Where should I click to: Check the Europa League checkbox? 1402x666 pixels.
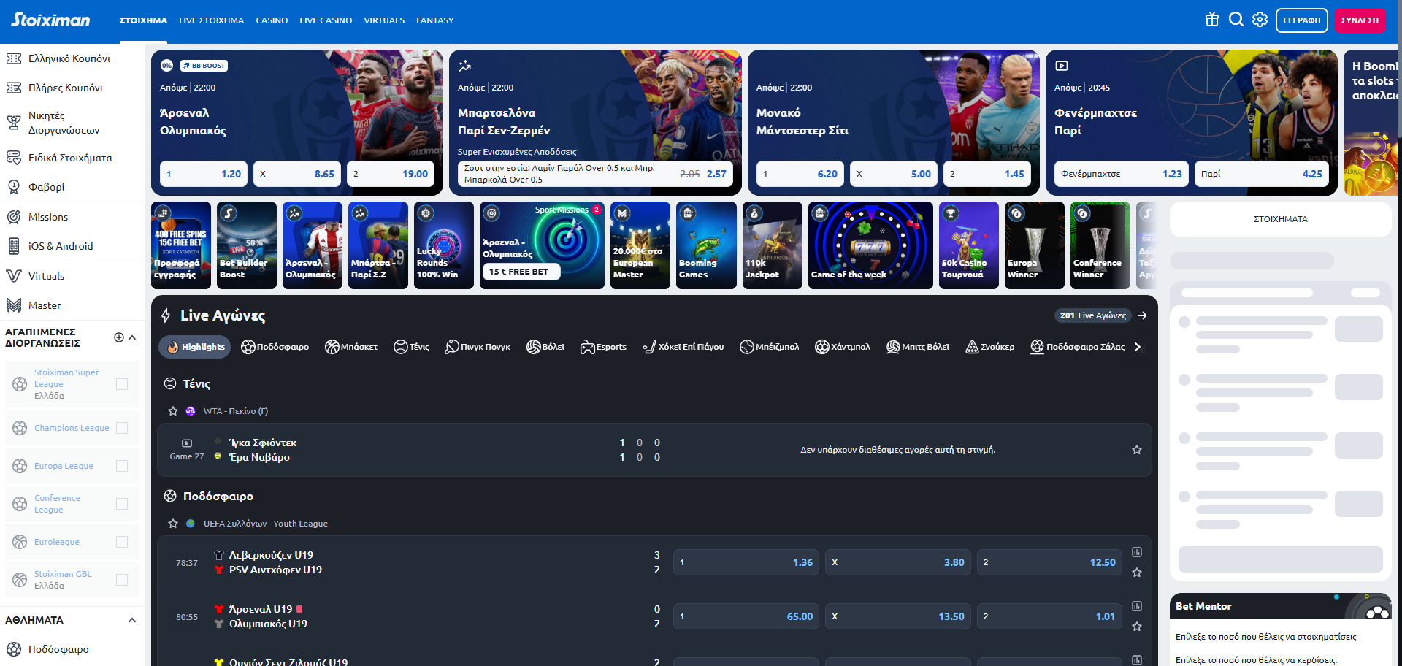click(122, 466)
